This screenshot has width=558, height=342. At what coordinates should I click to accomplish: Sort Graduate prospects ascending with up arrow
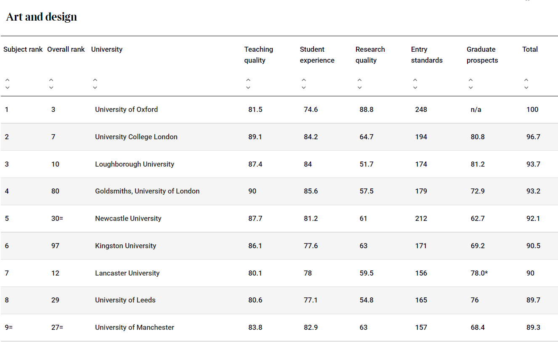470,80
